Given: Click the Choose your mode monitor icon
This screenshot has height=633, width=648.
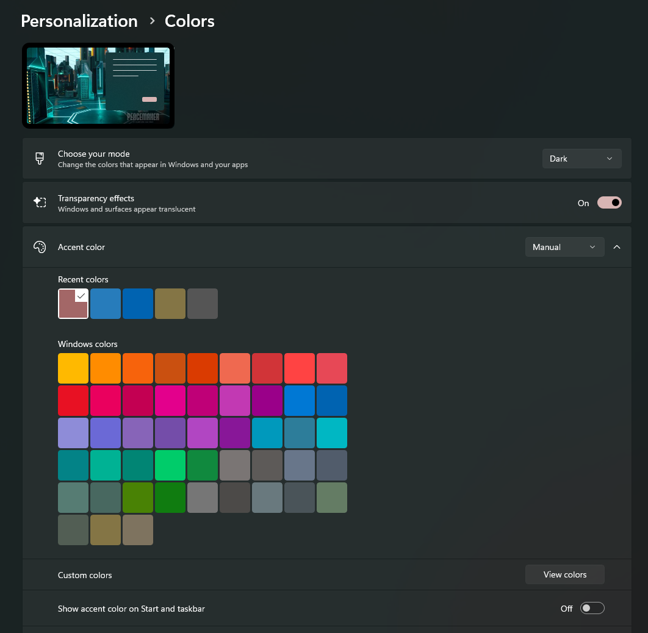Looking at the screenshot, I should 39,158.
